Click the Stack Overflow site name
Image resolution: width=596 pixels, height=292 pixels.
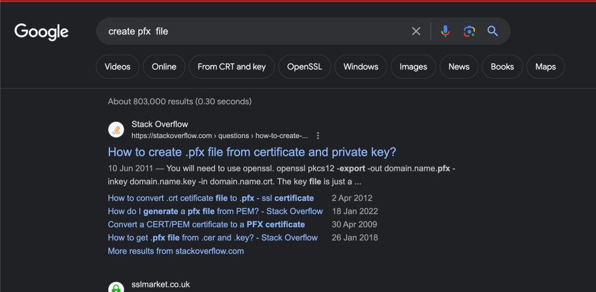click(160, 124)
